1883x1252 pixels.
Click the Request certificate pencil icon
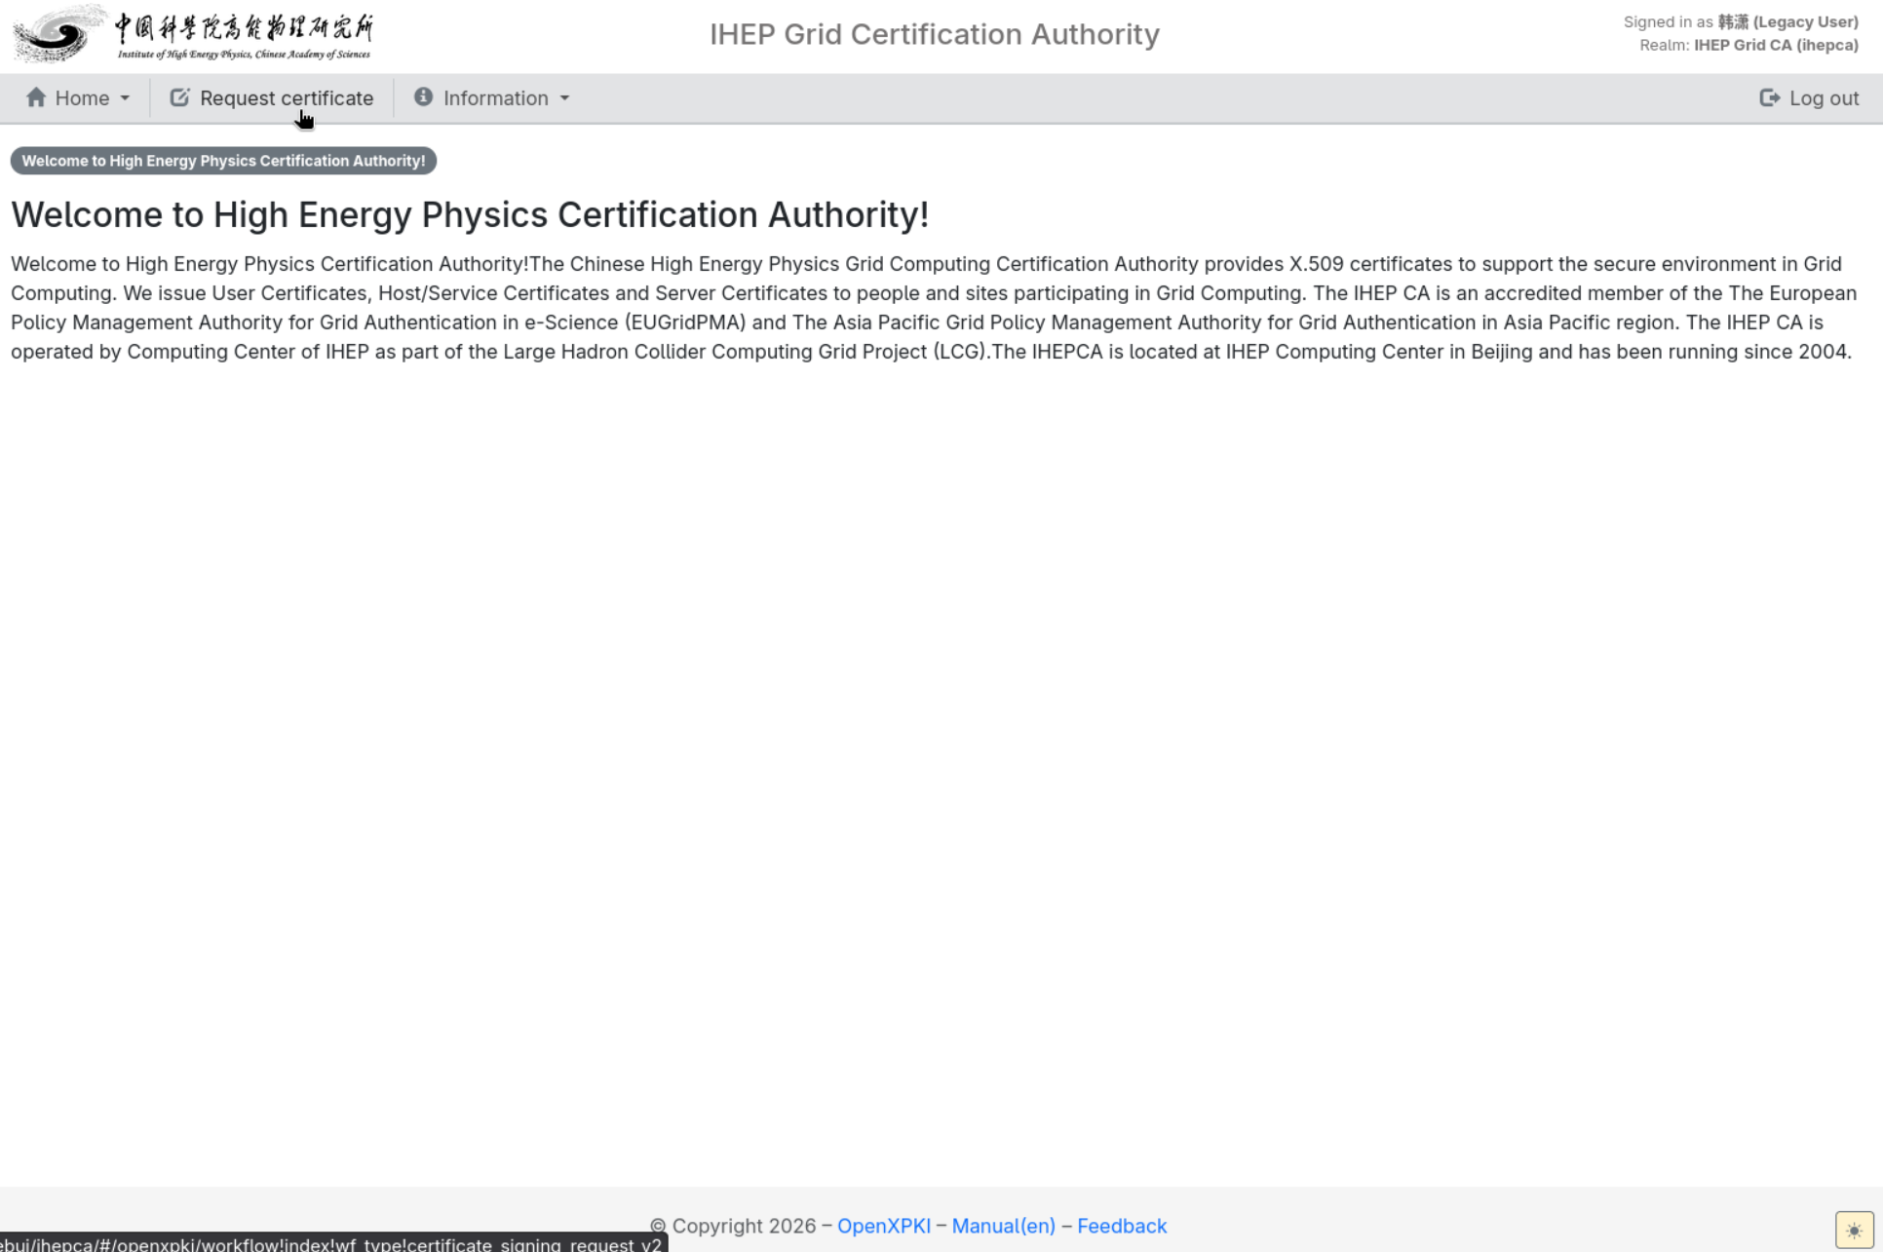tap(179, 97)
